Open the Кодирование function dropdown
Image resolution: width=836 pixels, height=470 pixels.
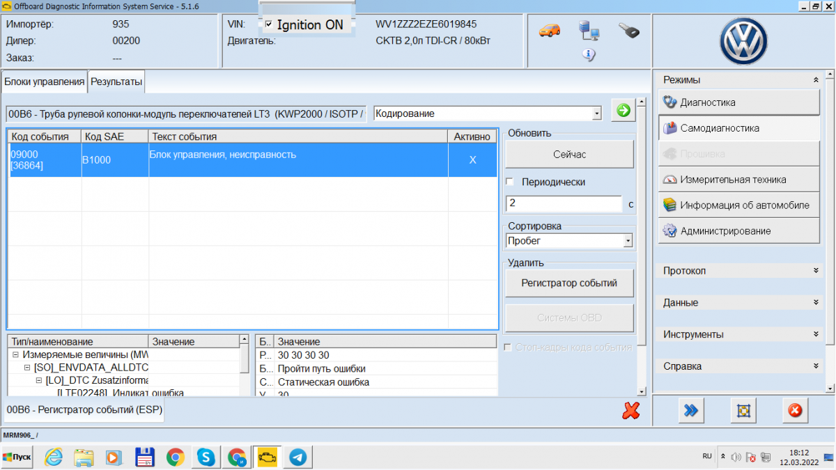(488, 113)
